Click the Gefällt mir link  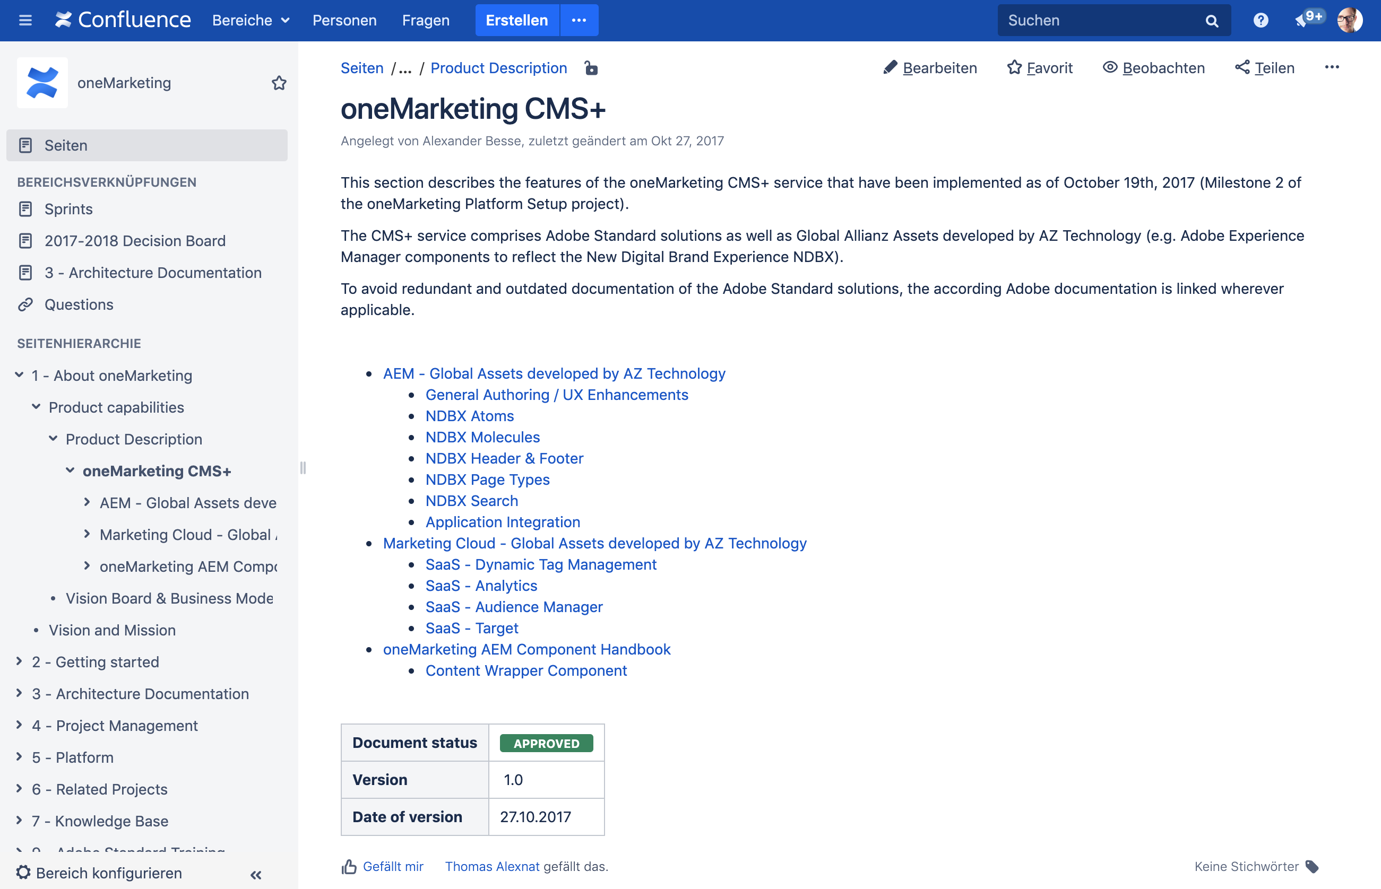coord(393,867)
